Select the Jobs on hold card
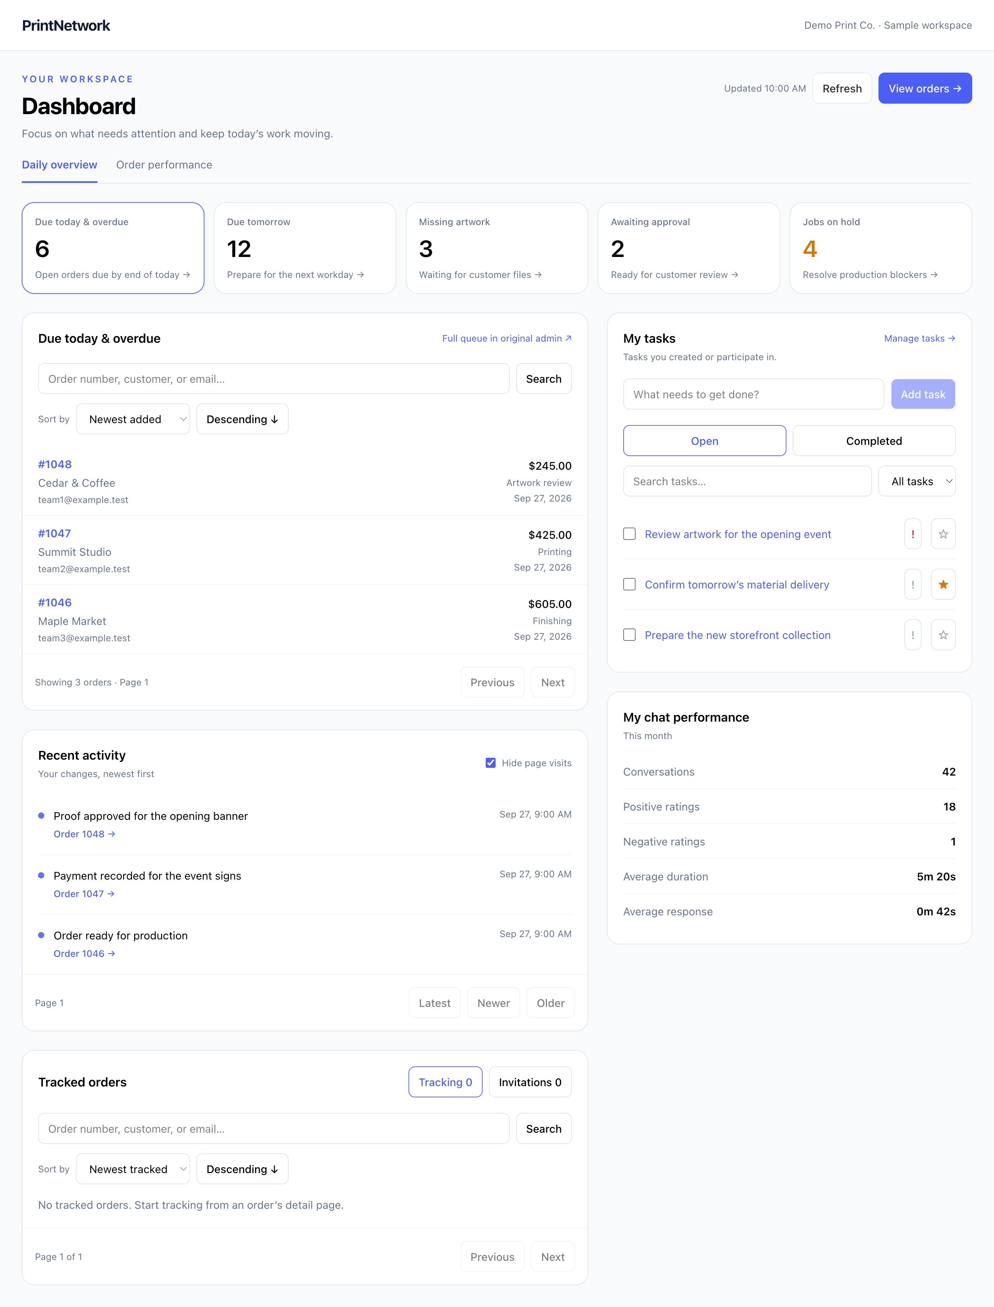 pos(880,248)
